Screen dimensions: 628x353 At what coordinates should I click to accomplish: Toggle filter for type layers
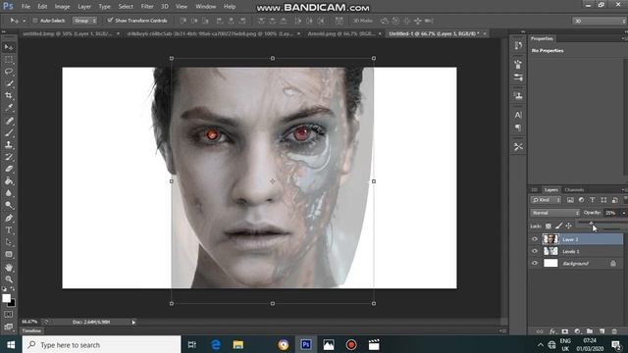click(x=593, y=200)
